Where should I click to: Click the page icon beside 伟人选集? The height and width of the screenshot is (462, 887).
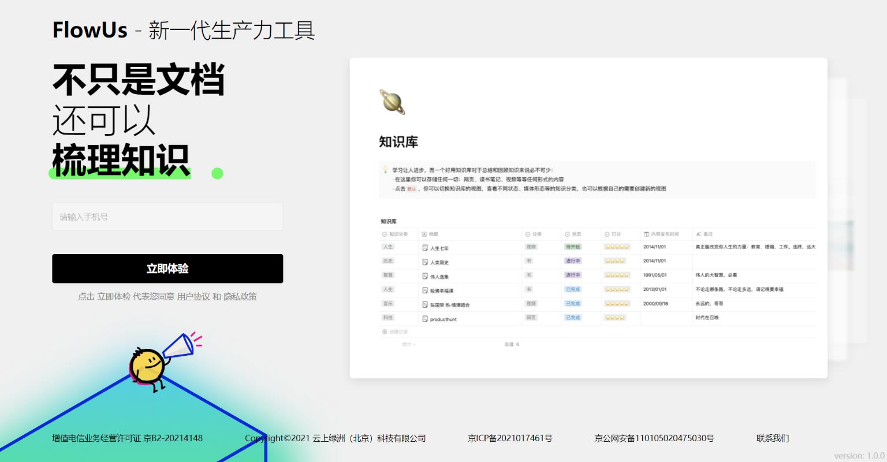[x=425, y=276]
